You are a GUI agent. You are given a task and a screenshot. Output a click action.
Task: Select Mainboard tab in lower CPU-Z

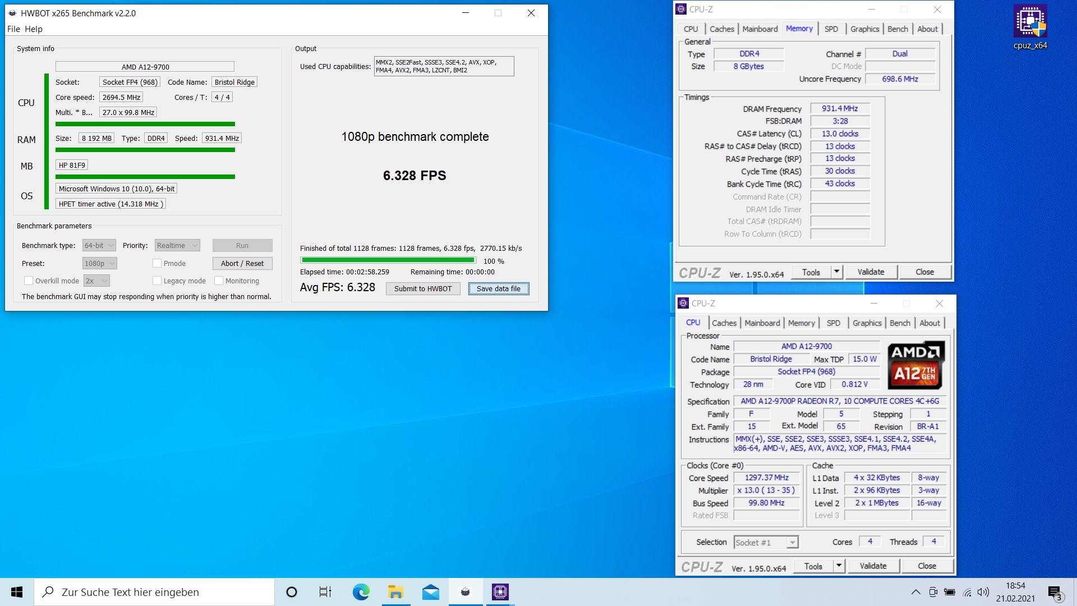pos(762,323)
